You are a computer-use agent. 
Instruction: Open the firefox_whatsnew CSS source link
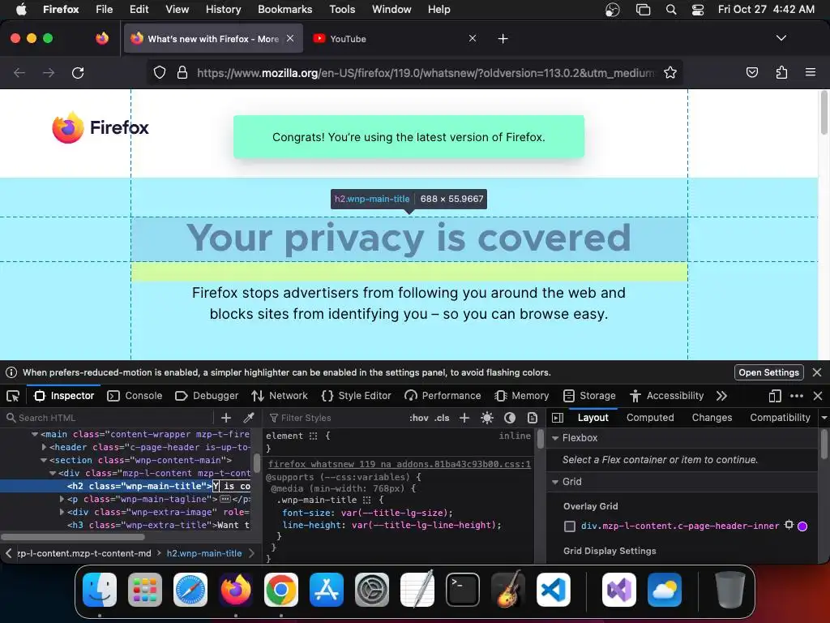point(399,464)
